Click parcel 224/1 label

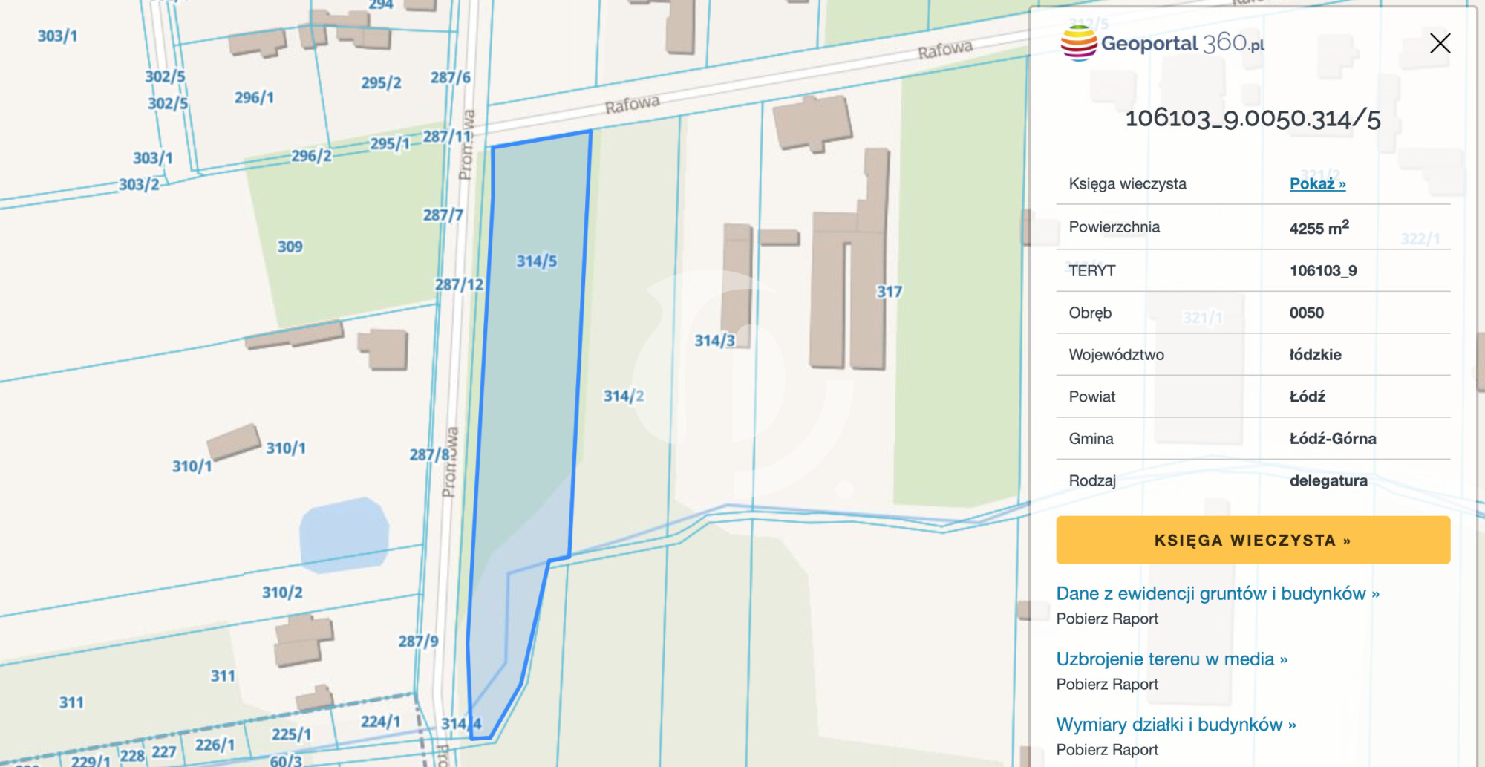(x=380, y=721)
